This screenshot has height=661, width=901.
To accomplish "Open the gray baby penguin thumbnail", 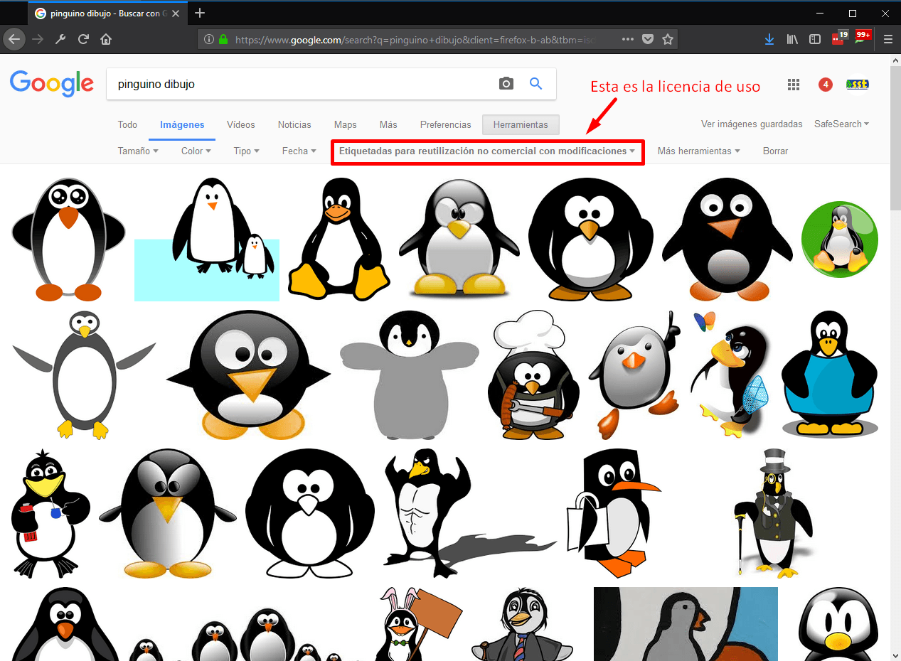I will 409,375.
